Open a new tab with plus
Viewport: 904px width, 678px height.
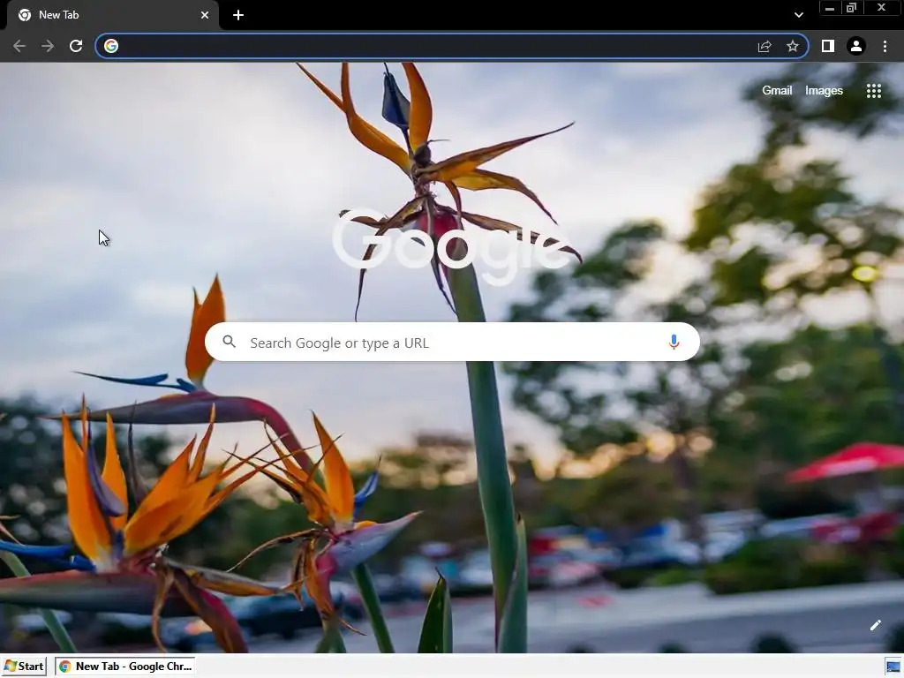[x=238, y=15]
